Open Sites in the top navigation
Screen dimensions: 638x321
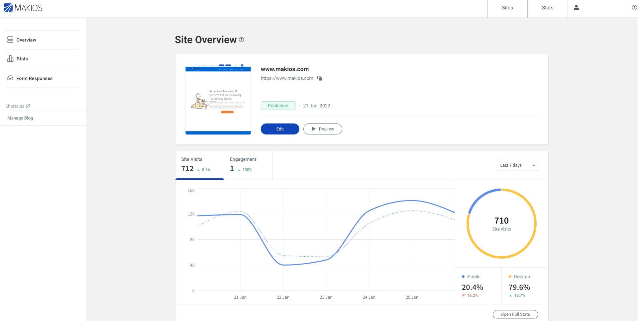(507, 8)
